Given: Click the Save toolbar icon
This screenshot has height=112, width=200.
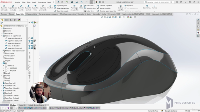Looking at the screenshot, I should click(x=72, y=2).
